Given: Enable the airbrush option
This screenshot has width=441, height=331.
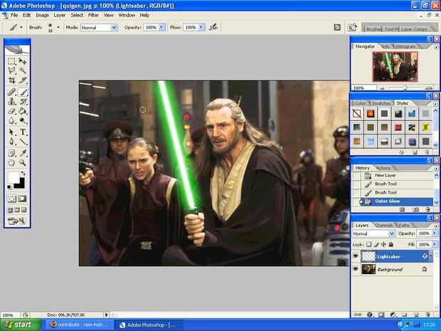Looking at the screenshot, I should [x=213, y=27].
